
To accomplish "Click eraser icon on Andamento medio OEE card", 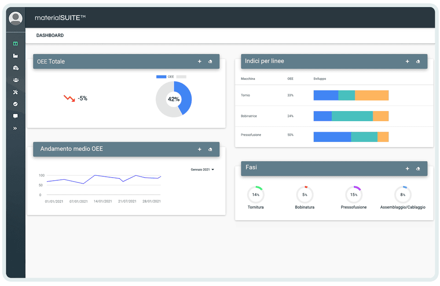I will pos(210,149).
